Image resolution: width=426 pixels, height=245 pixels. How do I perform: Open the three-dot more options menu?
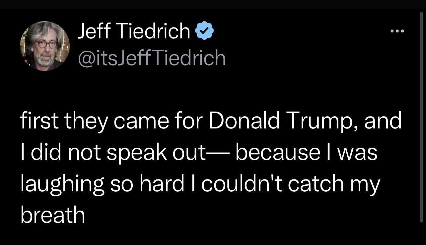click(397, 31)
